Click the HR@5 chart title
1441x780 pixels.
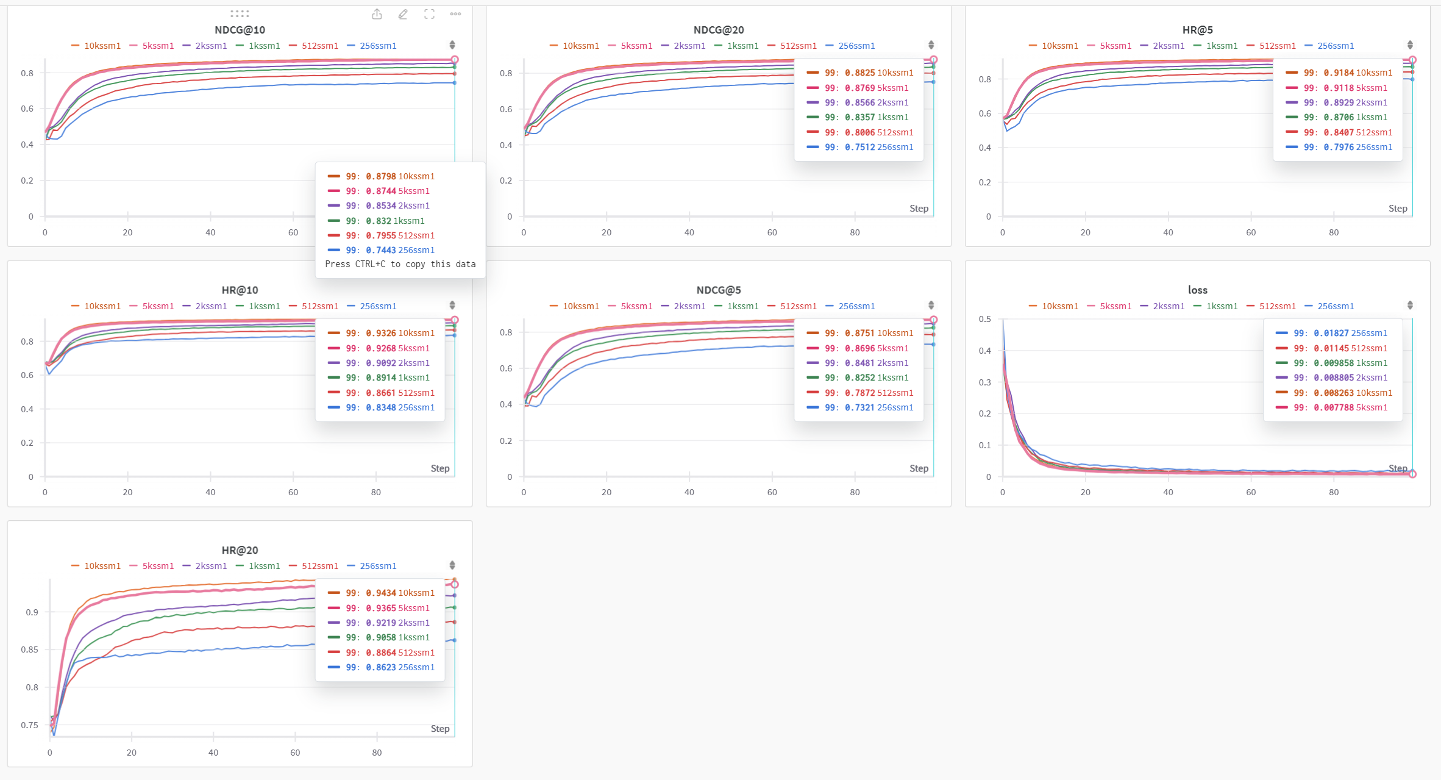pos(1197,30)
